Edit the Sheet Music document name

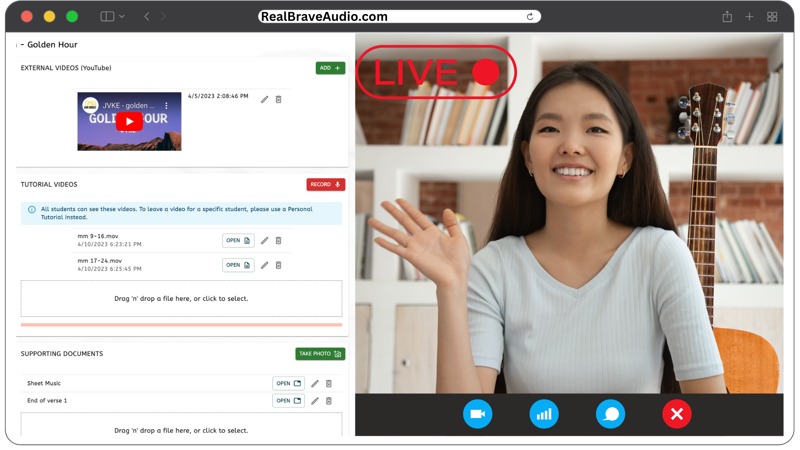click(315, 383)
